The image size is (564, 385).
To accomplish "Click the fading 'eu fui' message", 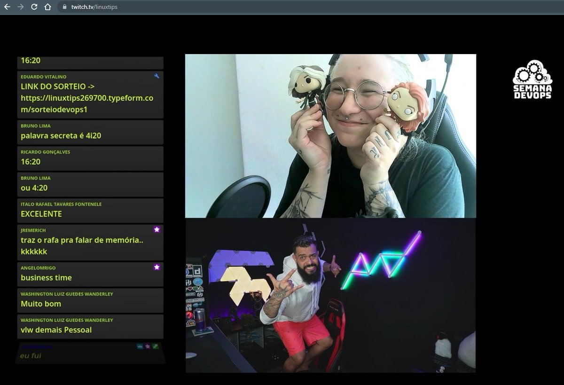I will [x=31, y=356].
